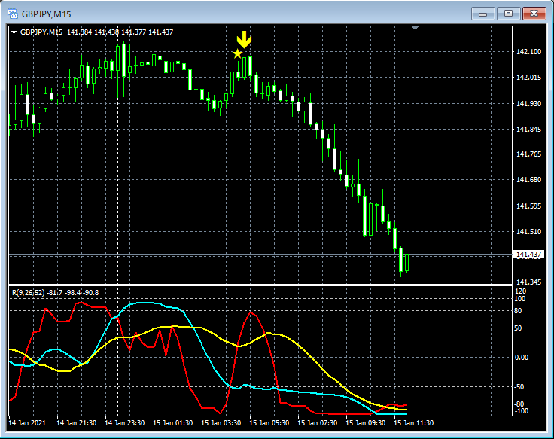Click the 14 Jan 2021 date label
The width and height of the screenshot is (554, 439).
click(x=29, y=423)
